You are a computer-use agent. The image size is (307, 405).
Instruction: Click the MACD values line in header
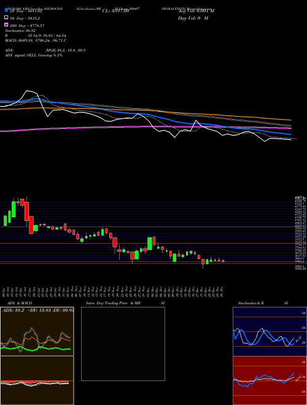coord(36,40)
